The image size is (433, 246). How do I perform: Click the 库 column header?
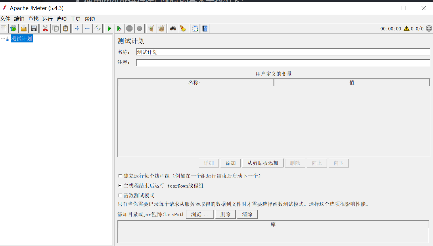pos(273,224)
